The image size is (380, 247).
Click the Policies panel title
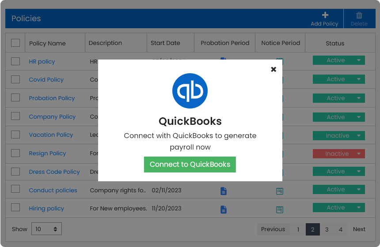coord(26,19)
